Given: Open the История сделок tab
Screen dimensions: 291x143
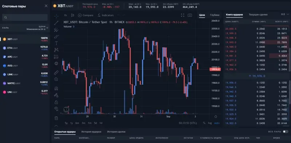Looking at the screenshot, I should (x=116, y=132).
